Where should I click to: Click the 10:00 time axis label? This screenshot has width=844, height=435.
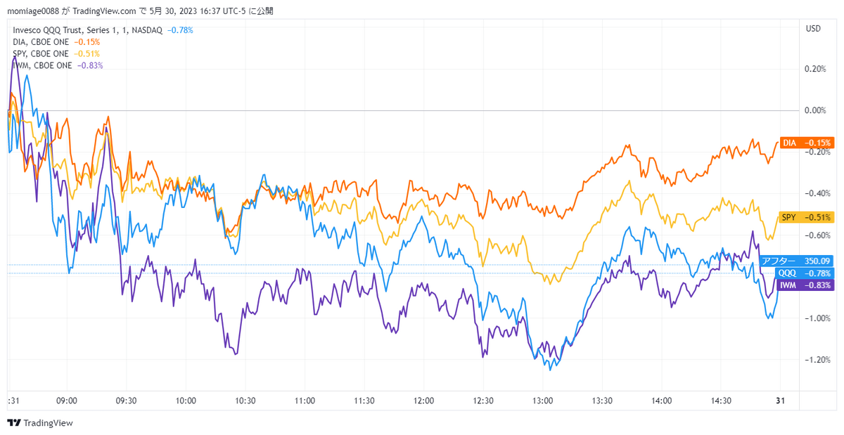186,401
